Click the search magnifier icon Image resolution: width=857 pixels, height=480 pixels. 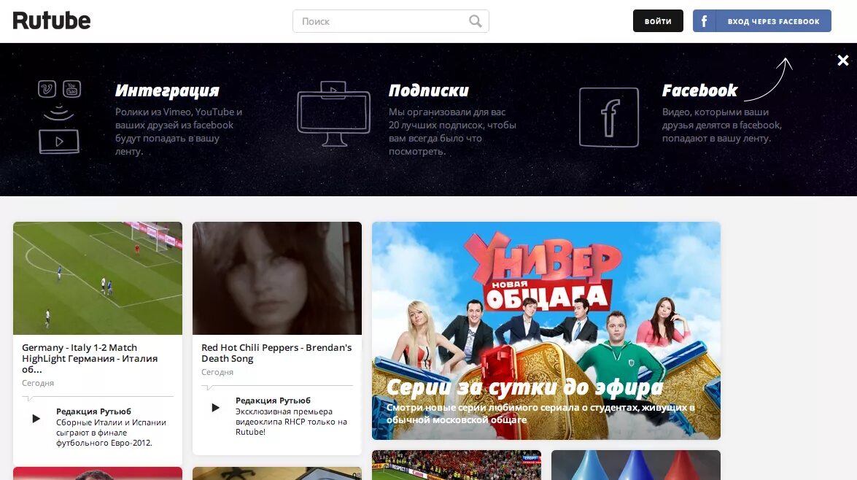point(475,21)
